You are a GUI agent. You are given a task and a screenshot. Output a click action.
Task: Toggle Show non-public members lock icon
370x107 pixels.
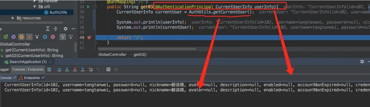(x=29, y=37)
